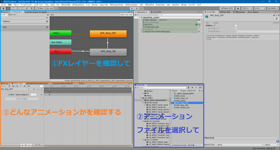This screenshot has width=280, height=150.
Task: Click the Open button in Inspector header
Action: 276,18
